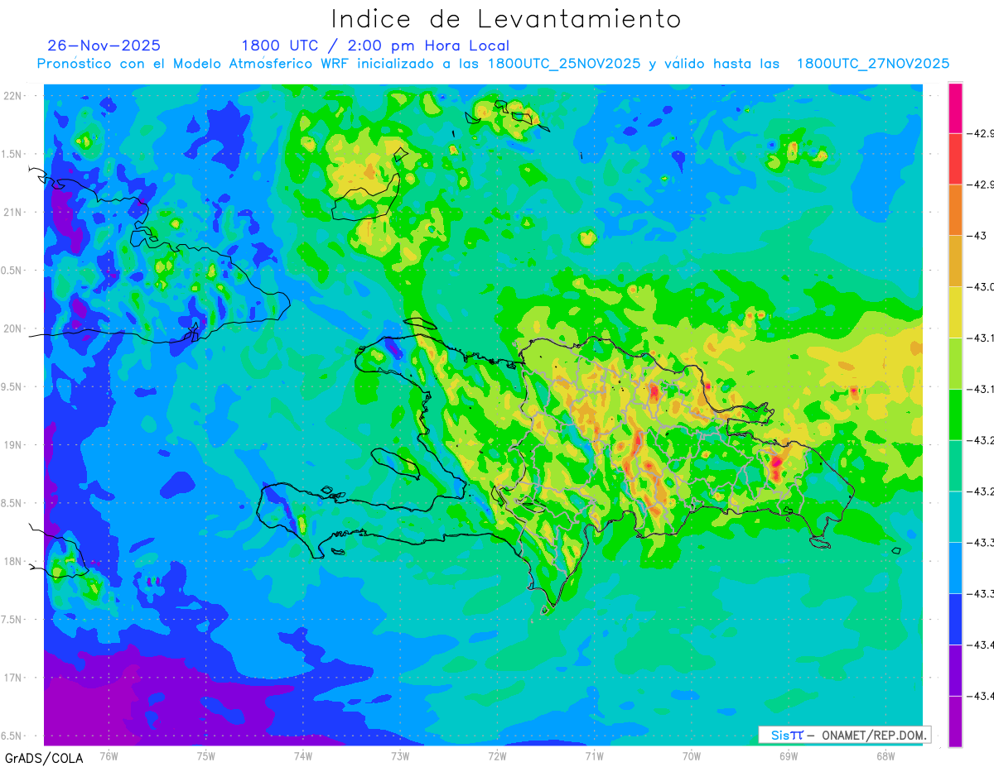Click the 1.5N axis label
The width and height of the screenshot is (994, 767).
12,154
